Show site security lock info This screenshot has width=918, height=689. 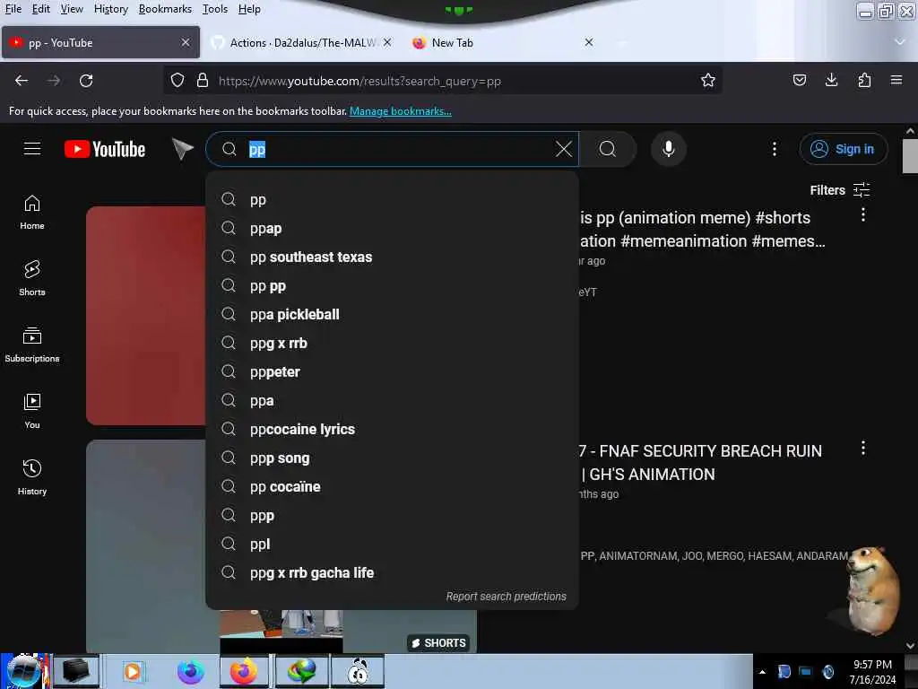tap(203, 81)
